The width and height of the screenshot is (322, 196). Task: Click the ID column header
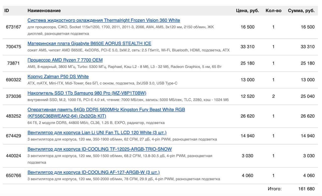pyautogui.click(x=7, y=11)
